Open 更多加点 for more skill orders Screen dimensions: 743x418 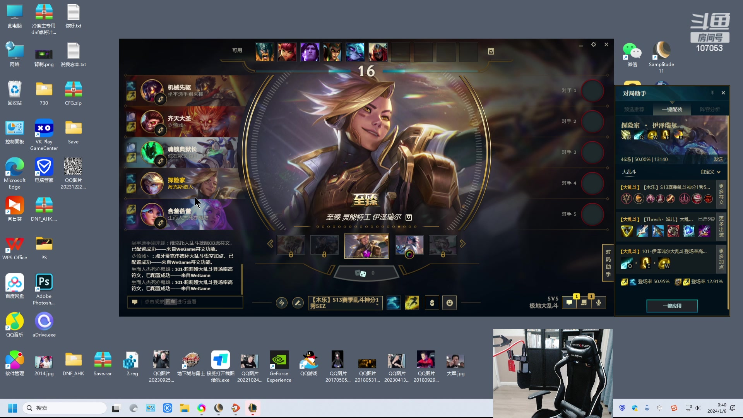point(721,259)
